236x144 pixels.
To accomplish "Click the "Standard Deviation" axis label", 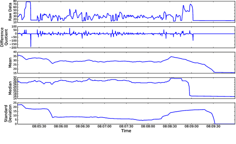I will click(x=8, y=114).
